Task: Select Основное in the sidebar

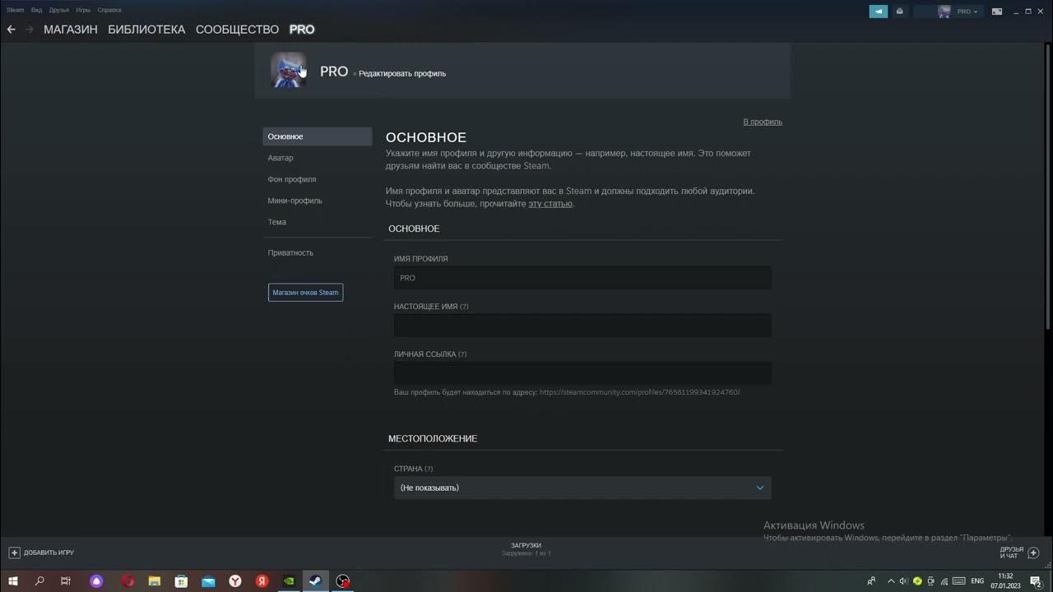Action: (x=318, y=136)
